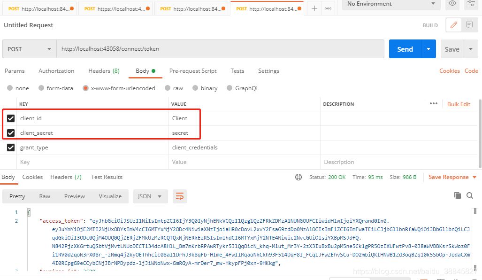Uncheck the grant_type parameter row
Viewport: 482px width, 280px height.
click(x=10, y=147)
